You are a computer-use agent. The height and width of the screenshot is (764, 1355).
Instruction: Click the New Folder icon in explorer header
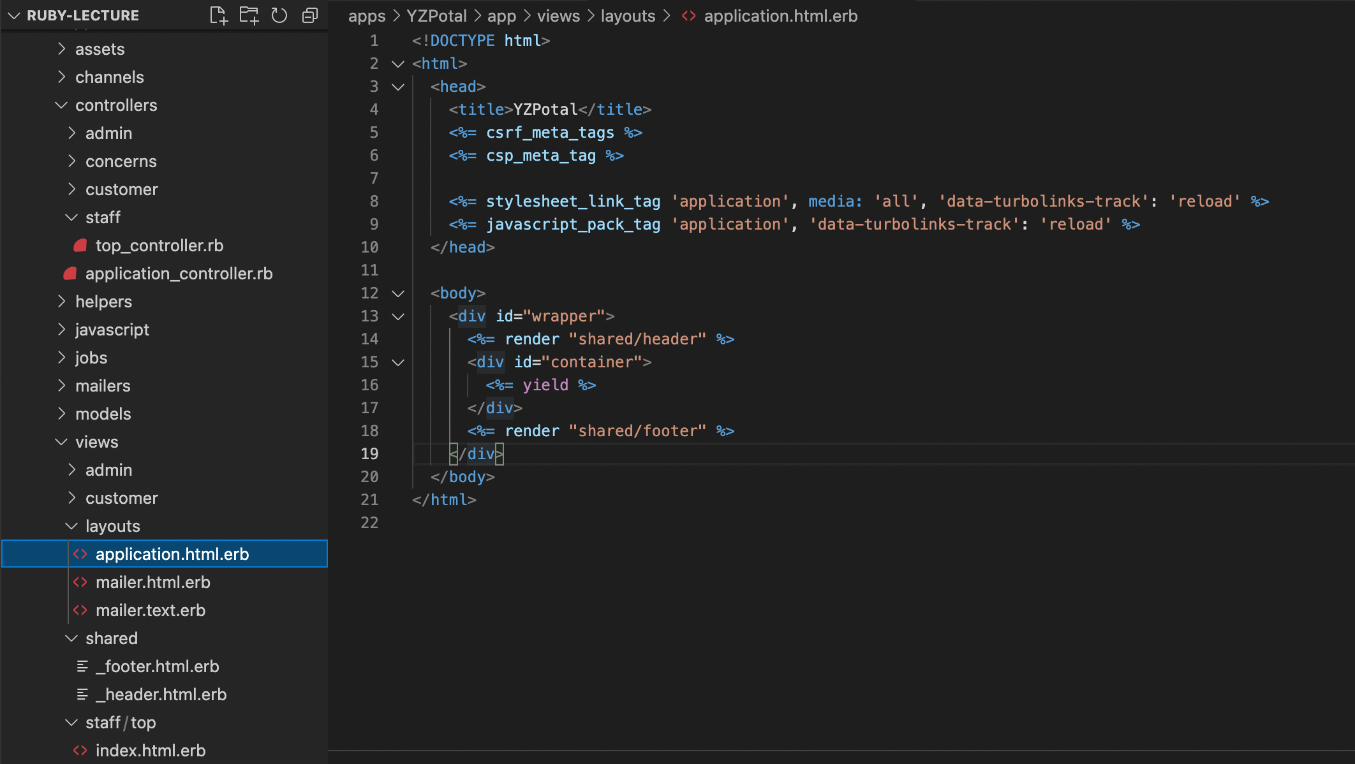[249, 15]
